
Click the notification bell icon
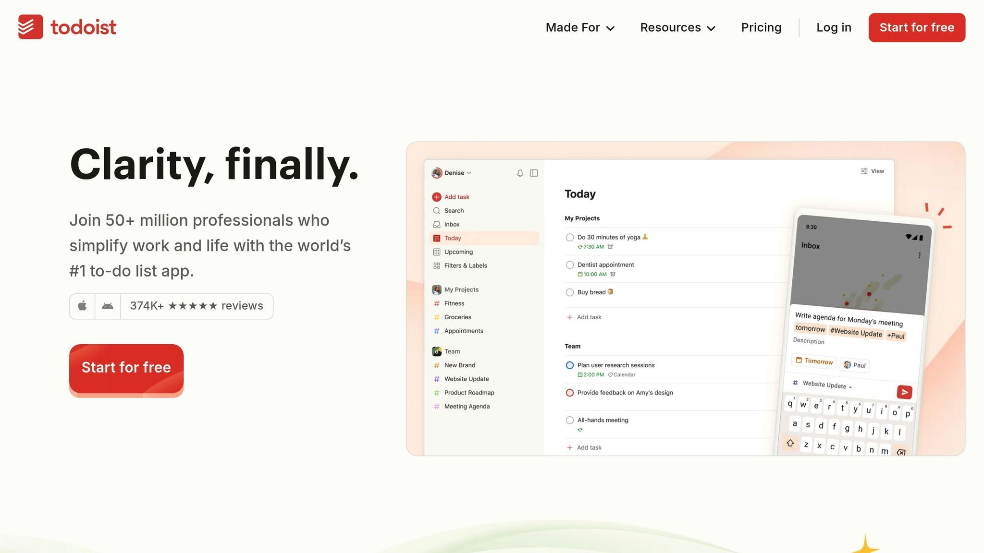[519, 173]
